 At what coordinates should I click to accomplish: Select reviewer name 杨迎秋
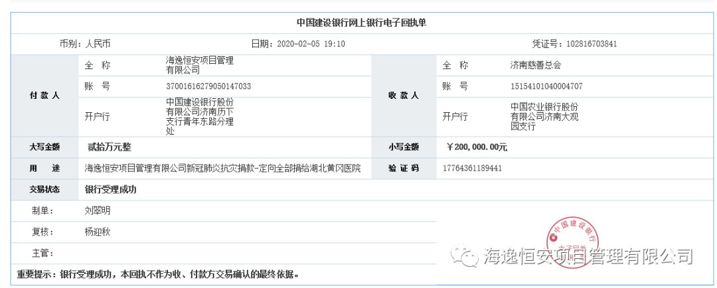[98, 232]
